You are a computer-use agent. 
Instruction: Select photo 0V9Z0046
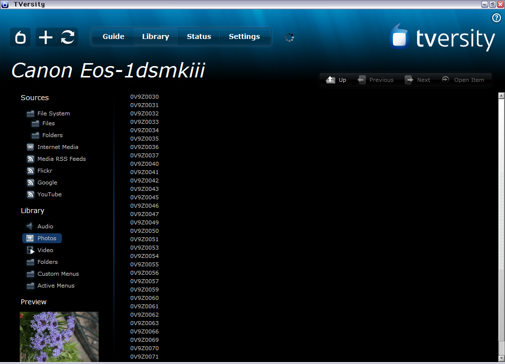point(144,206)
